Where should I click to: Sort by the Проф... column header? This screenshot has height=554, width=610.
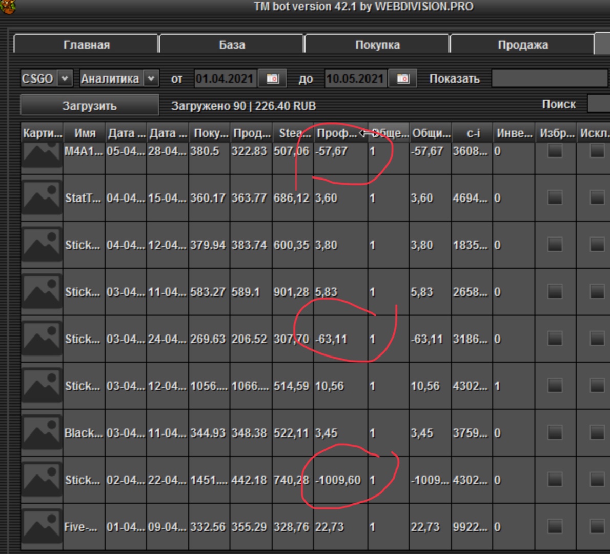tap(336, 133)
